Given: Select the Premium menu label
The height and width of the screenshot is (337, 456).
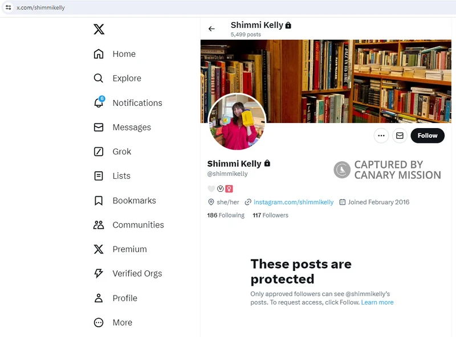Looking at the screenshot, I should [130, 249].
